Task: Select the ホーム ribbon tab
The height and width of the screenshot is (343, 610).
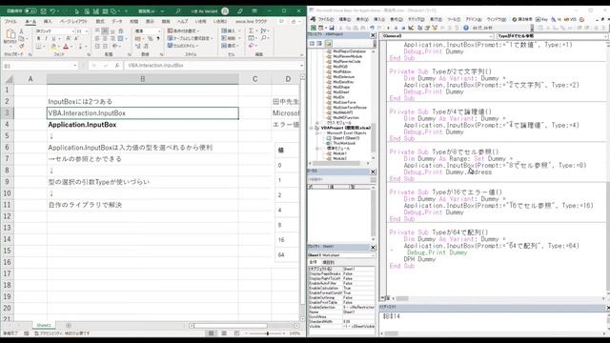Action: 30,21
